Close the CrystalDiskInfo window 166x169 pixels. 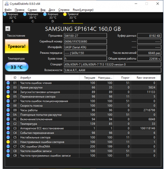(x=158, y=4)
